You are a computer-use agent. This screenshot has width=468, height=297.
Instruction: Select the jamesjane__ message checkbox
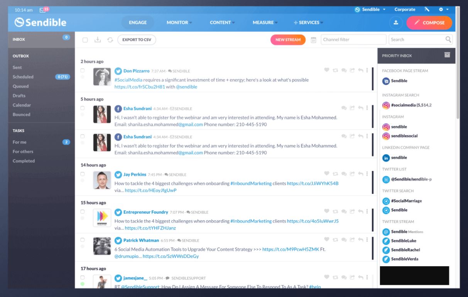83,277
